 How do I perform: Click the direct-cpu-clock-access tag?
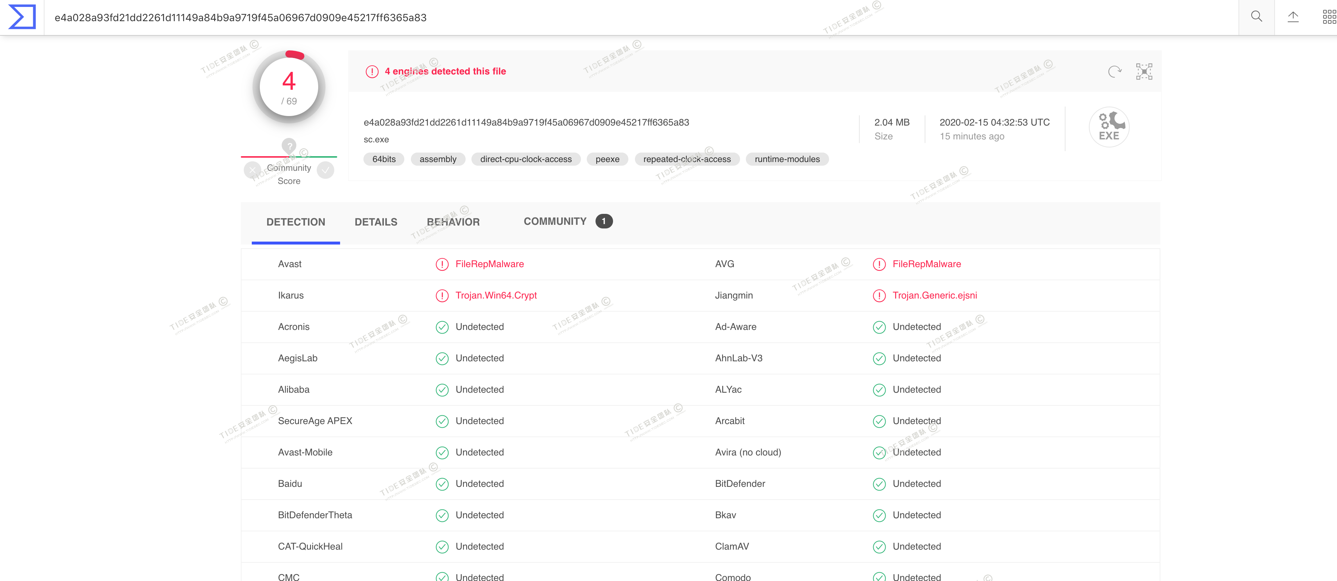525,159
